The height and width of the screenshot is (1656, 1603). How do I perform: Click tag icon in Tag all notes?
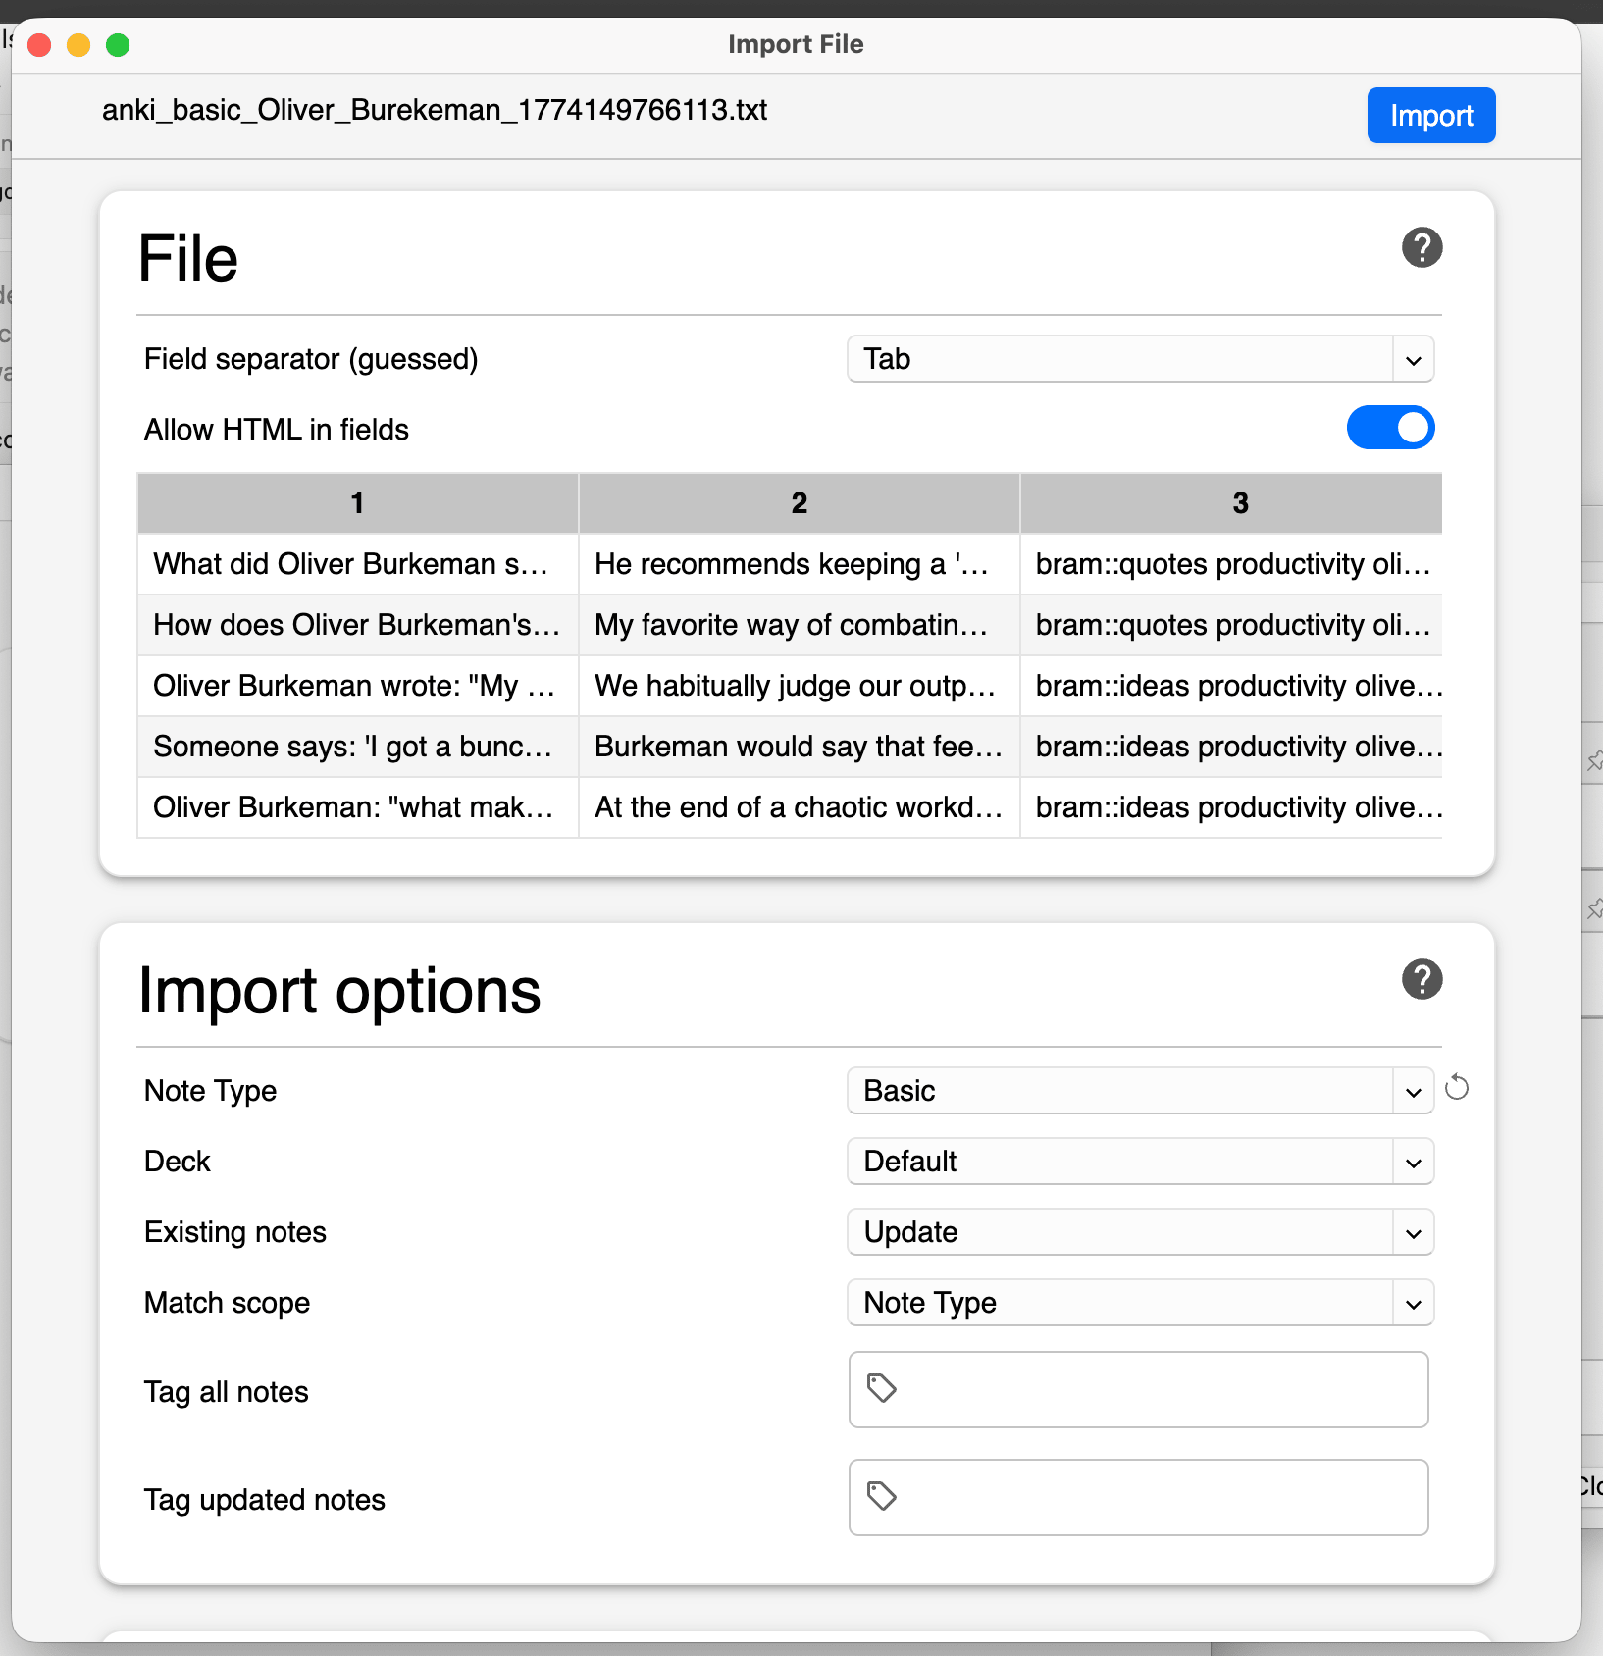point(881,1388)
